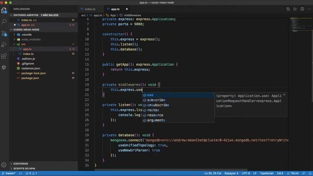Click the unsaved dot on app.ts tab
This screenshot has height=176, width=313.
click(x=127, y=9)
